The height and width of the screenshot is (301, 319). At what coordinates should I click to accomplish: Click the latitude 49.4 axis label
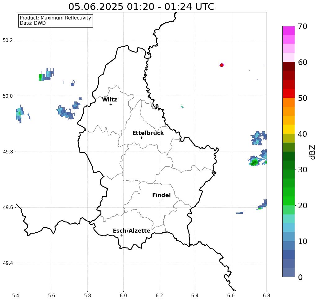pos(8,263)
